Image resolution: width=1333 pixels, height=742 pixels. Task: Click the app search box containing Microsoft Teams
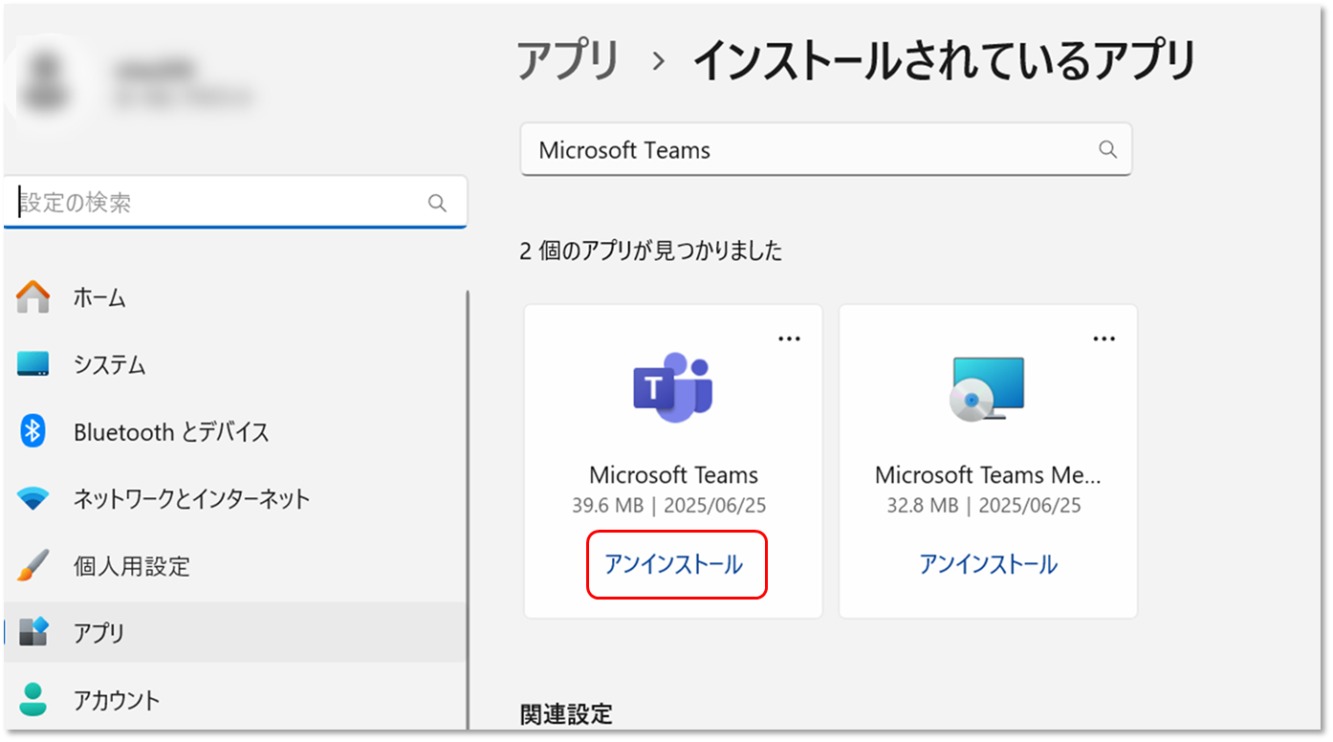(826, 149)
